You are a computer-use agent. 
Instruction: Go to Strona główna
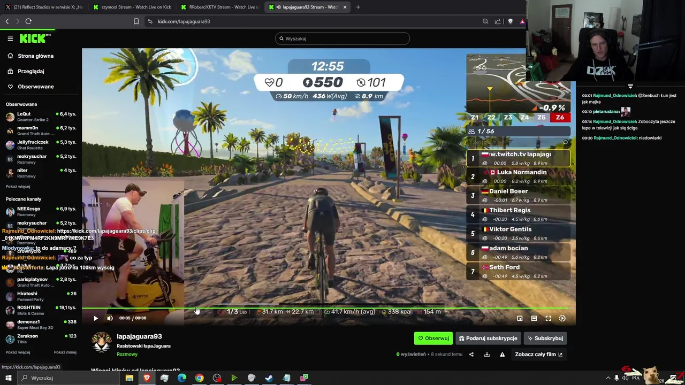click(35, 56)
